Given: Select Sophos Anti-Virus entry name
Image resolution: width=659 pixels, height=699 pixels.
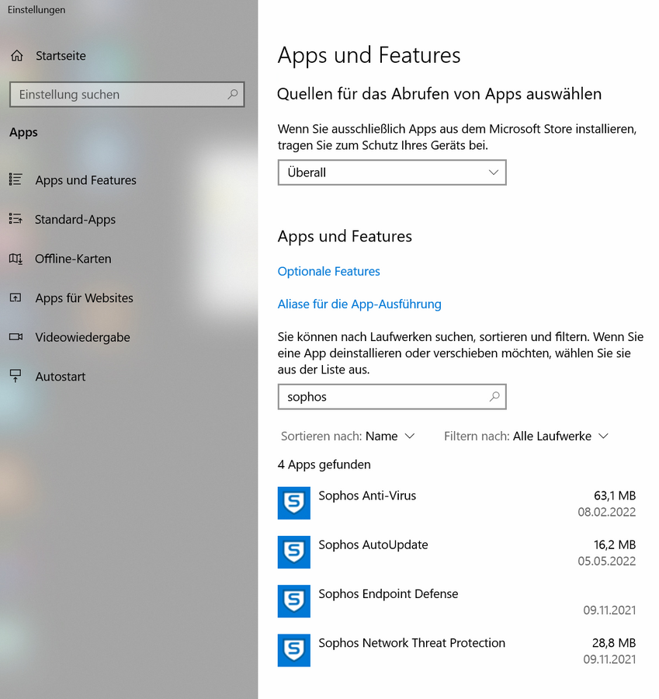Looking at the screenshot, I should tap(367, 496).
